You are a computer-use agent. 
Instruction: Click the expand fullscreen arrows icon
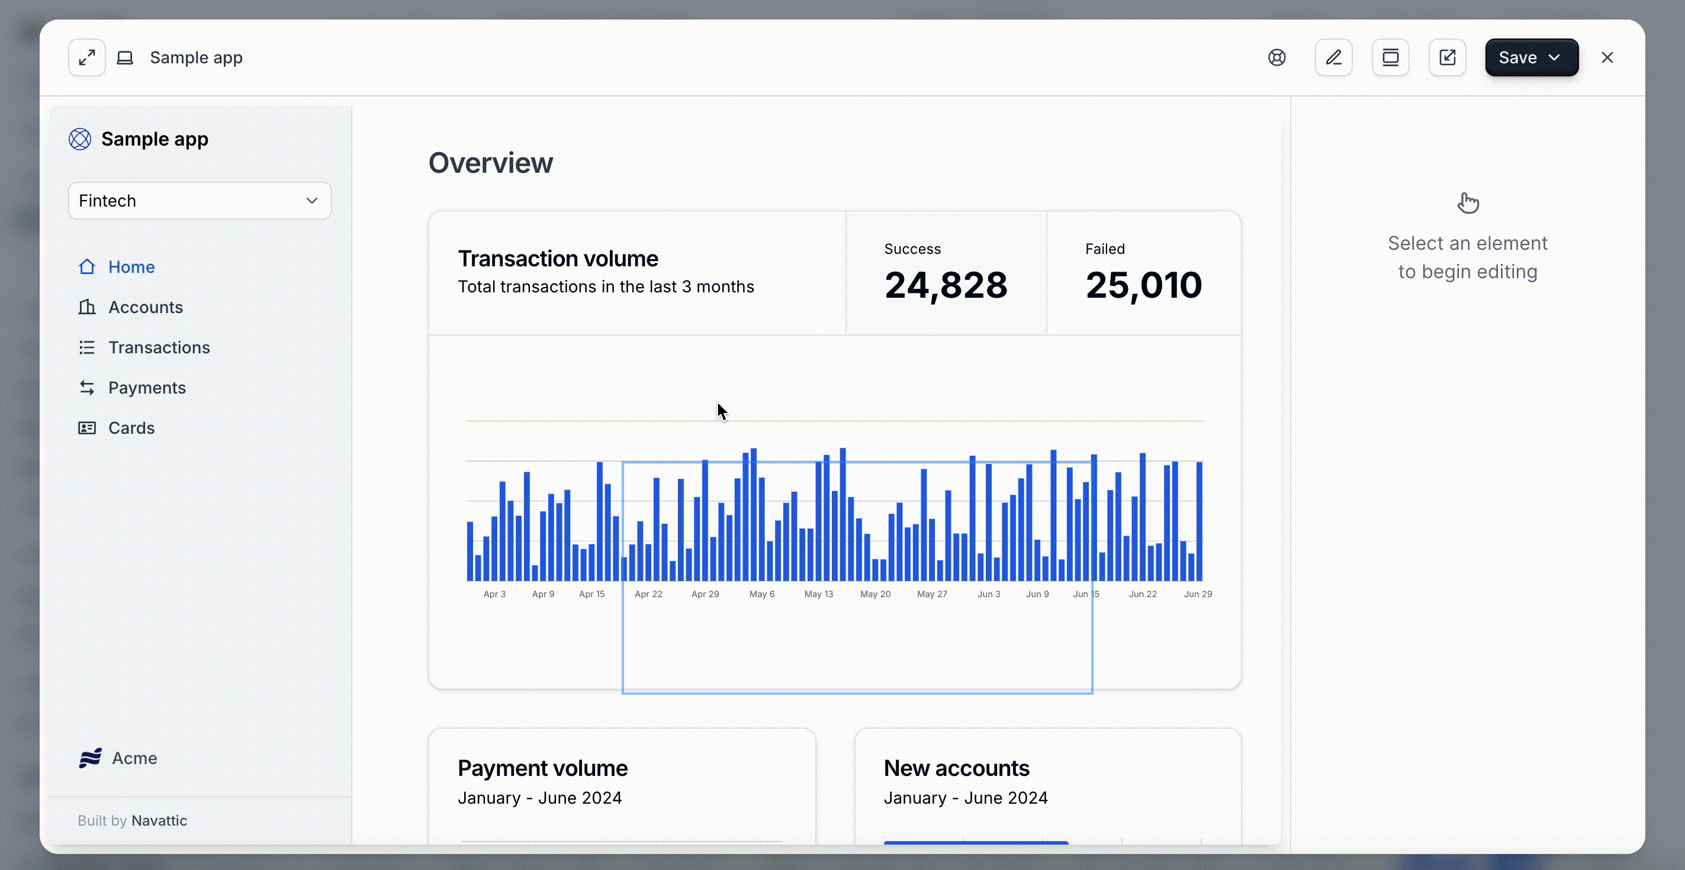click(87, 57)
